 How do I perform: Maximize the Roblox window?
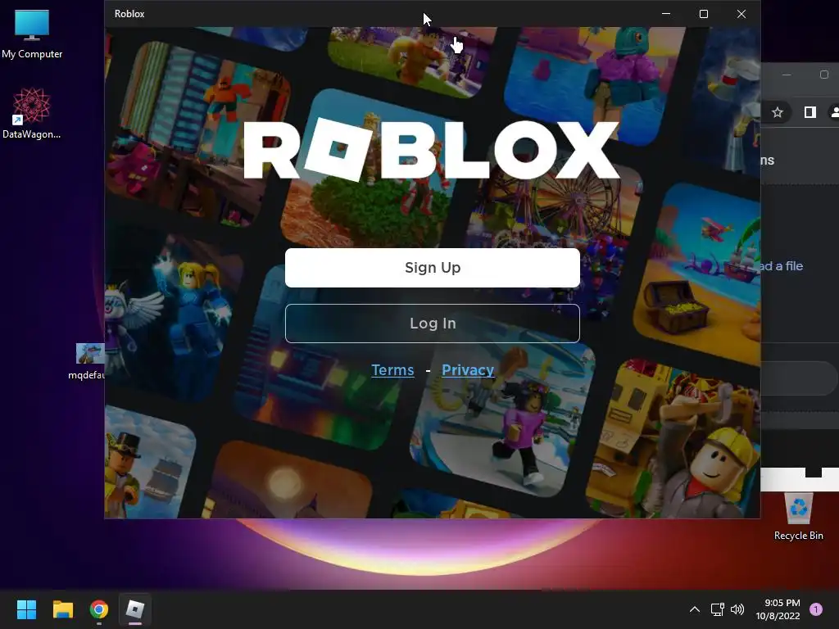point(704,14)
